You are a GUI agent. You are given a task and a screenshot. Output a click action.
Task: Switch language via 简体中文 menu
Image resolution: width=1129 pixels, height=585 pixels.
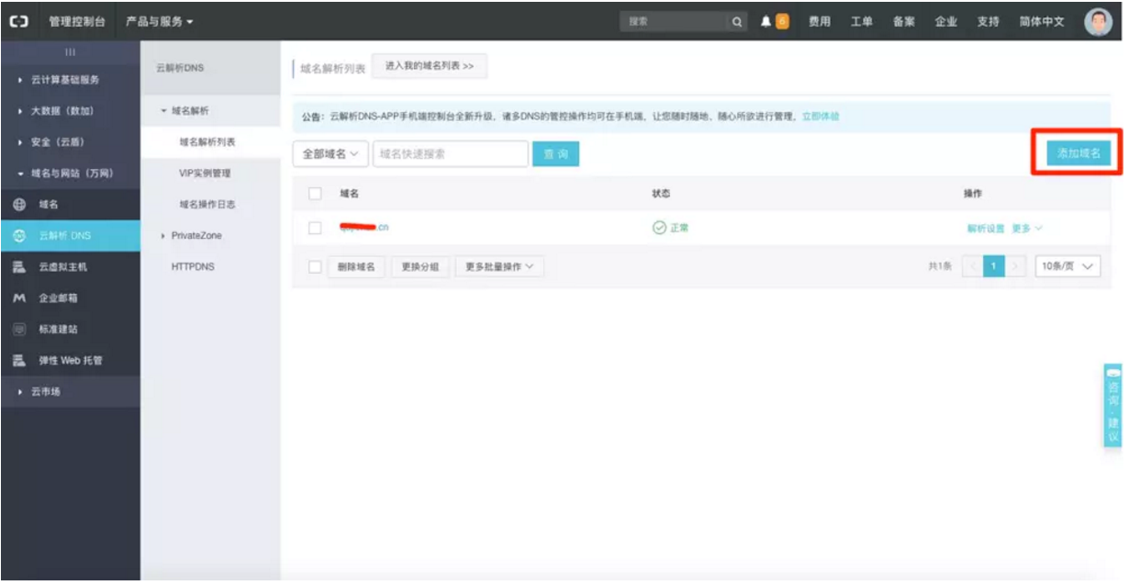[x=1042, y=22]
